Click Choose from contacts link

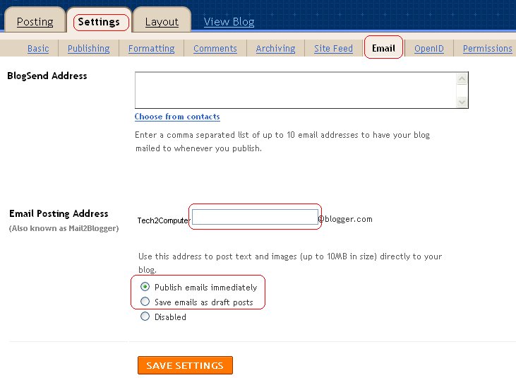point(177,117)
